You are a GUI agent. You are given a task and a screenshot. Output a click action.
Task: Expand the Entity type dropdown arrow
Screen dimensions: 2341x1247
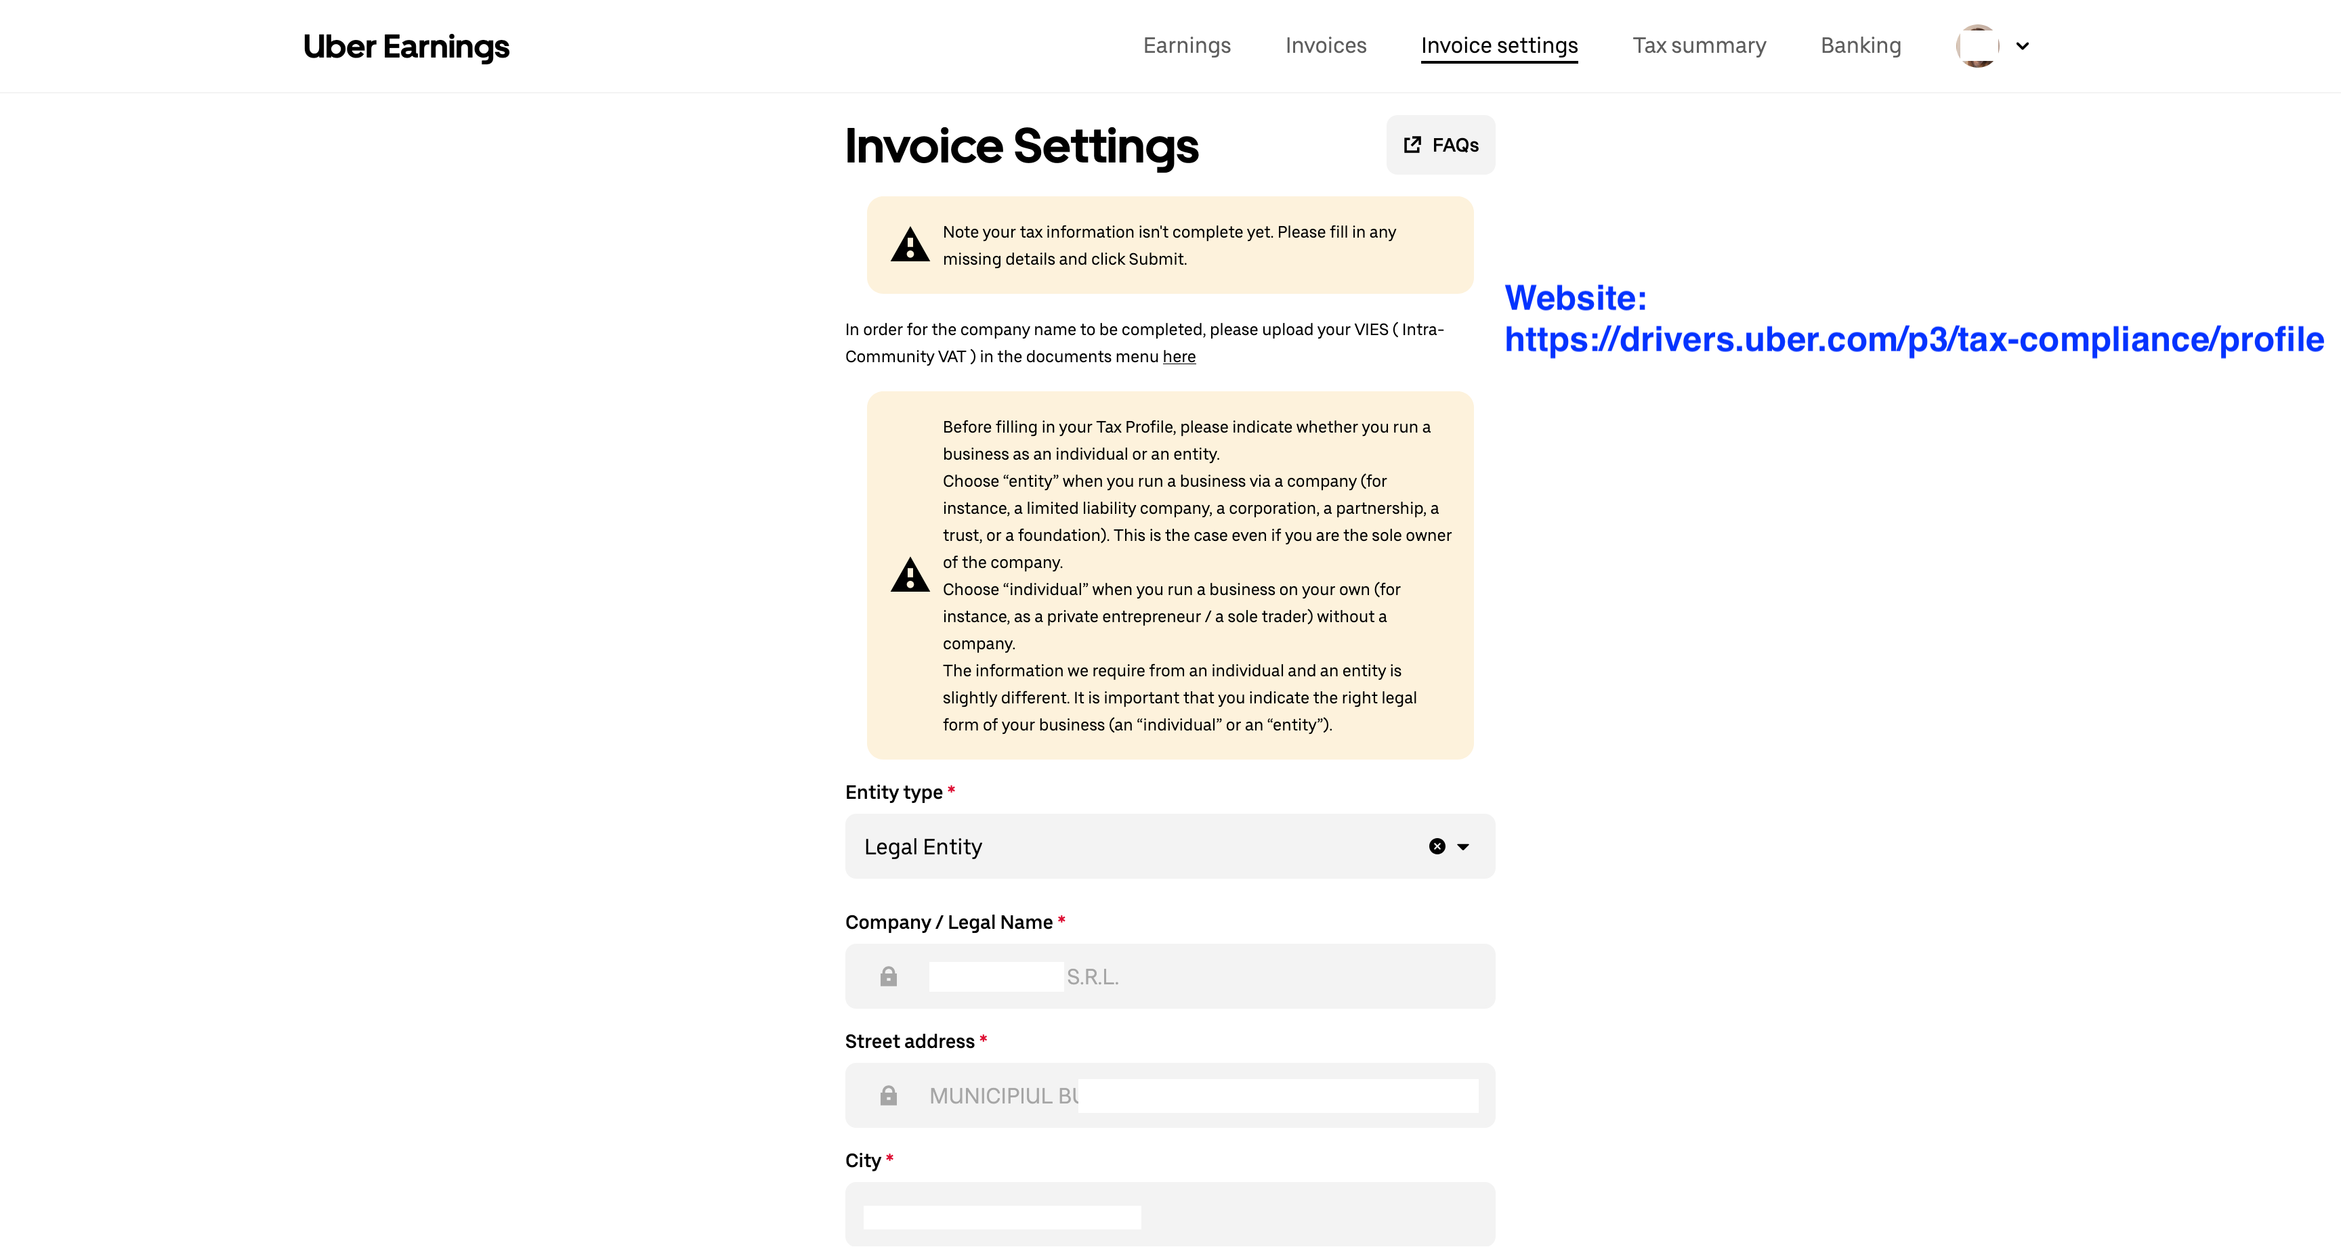coord(1463,846)
